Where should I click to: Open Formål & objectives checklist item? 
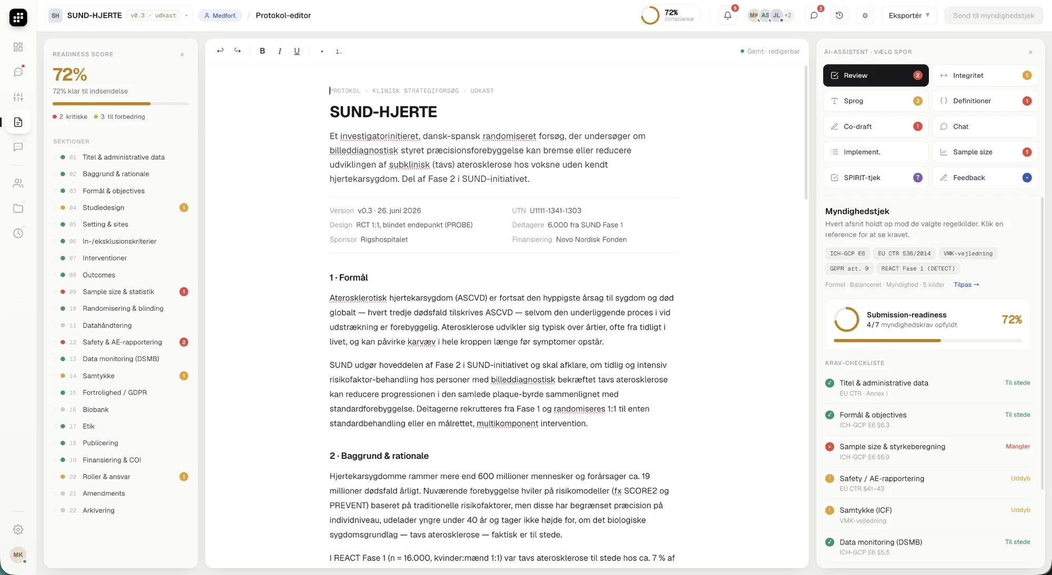point(927,419)
